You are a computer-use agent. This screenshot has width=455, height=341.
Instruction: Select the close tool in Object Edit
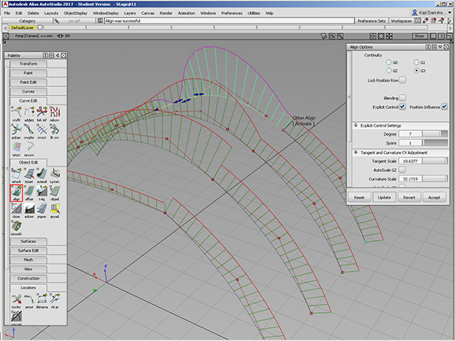point(16,210)
